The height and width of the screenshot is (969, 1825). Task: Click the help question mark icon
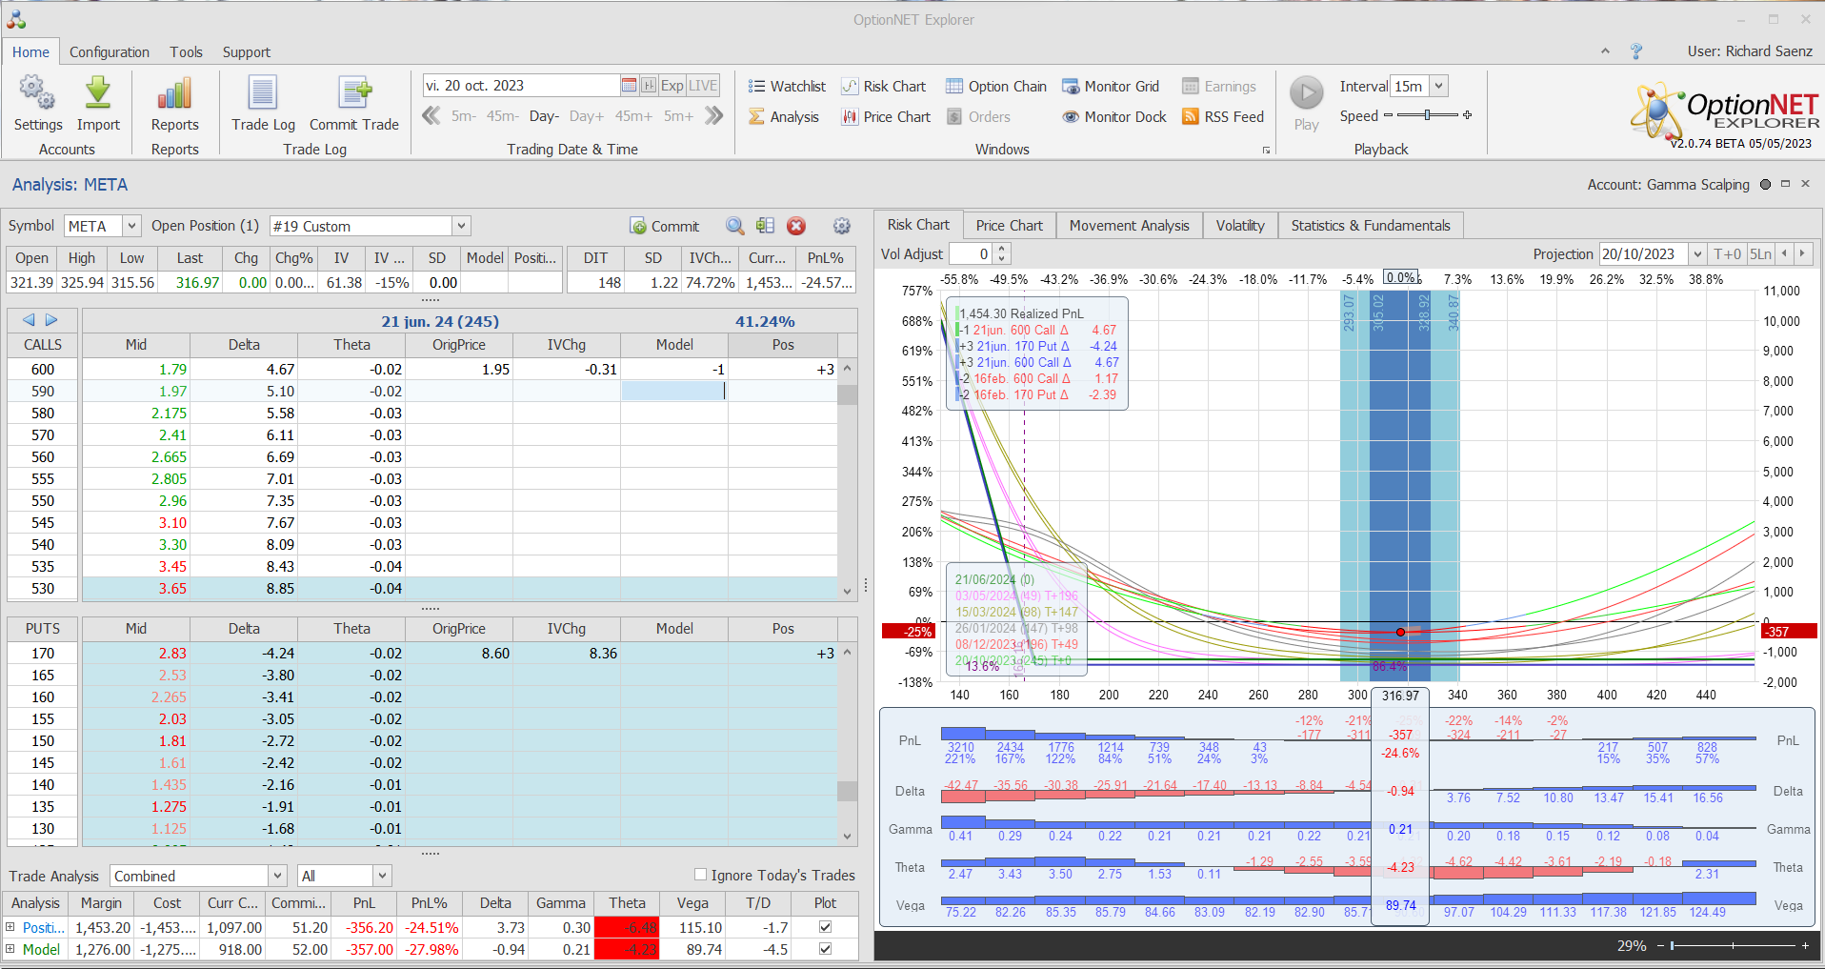point(1636,51)
